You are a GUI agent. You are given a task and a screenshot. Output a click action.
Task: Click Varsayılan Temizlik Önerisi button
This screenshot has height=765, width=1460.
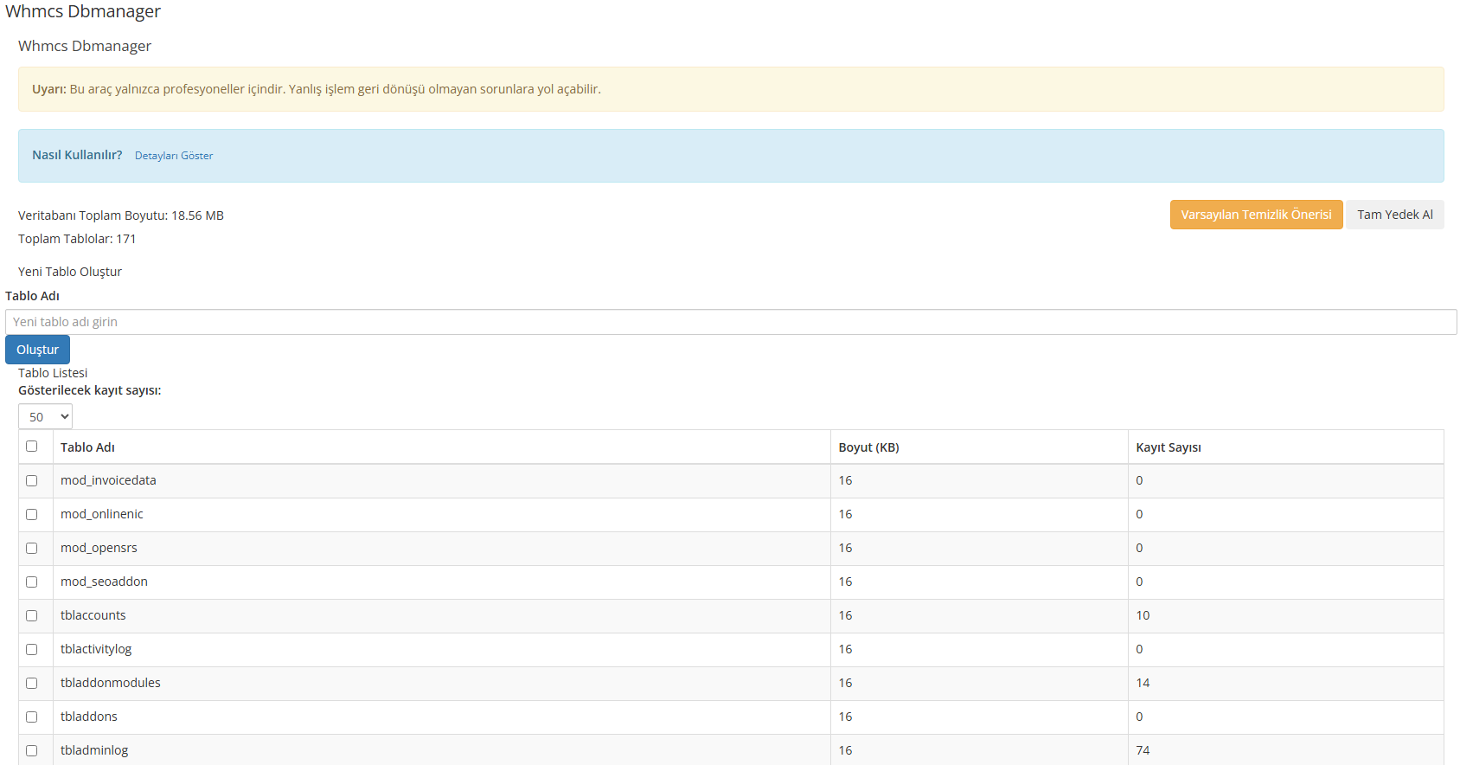tap(1256, 215)
